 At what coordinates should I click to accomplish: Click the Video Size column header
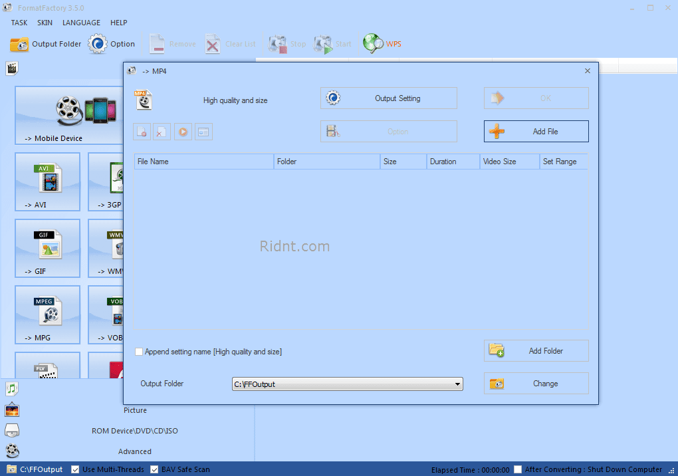[510, 162]
